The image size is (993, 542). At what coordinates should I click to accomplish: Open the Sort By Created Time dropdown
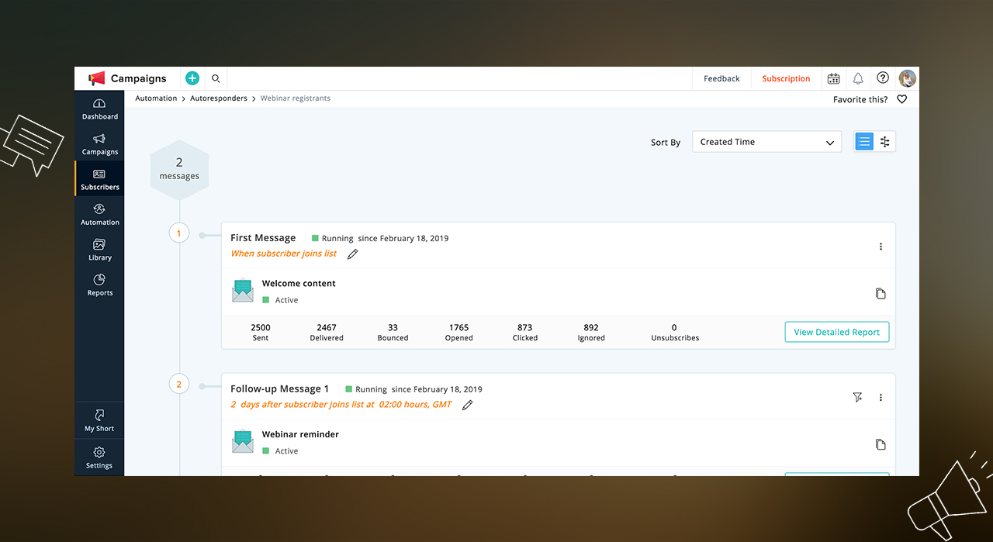[x=766, y=142]
